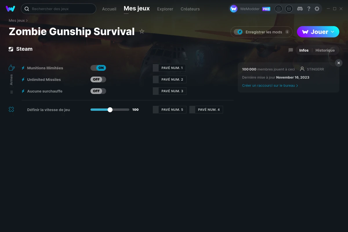Open the chat comments icon
The height and width of the screenshot is (232, 348).
coord(291,50)
